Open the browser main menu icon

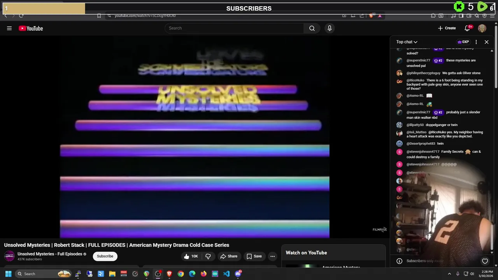(x=493, y=16)
